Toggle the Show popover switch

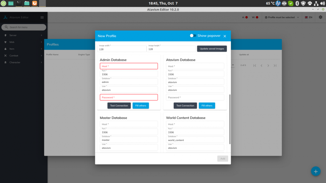pos(193,36)
